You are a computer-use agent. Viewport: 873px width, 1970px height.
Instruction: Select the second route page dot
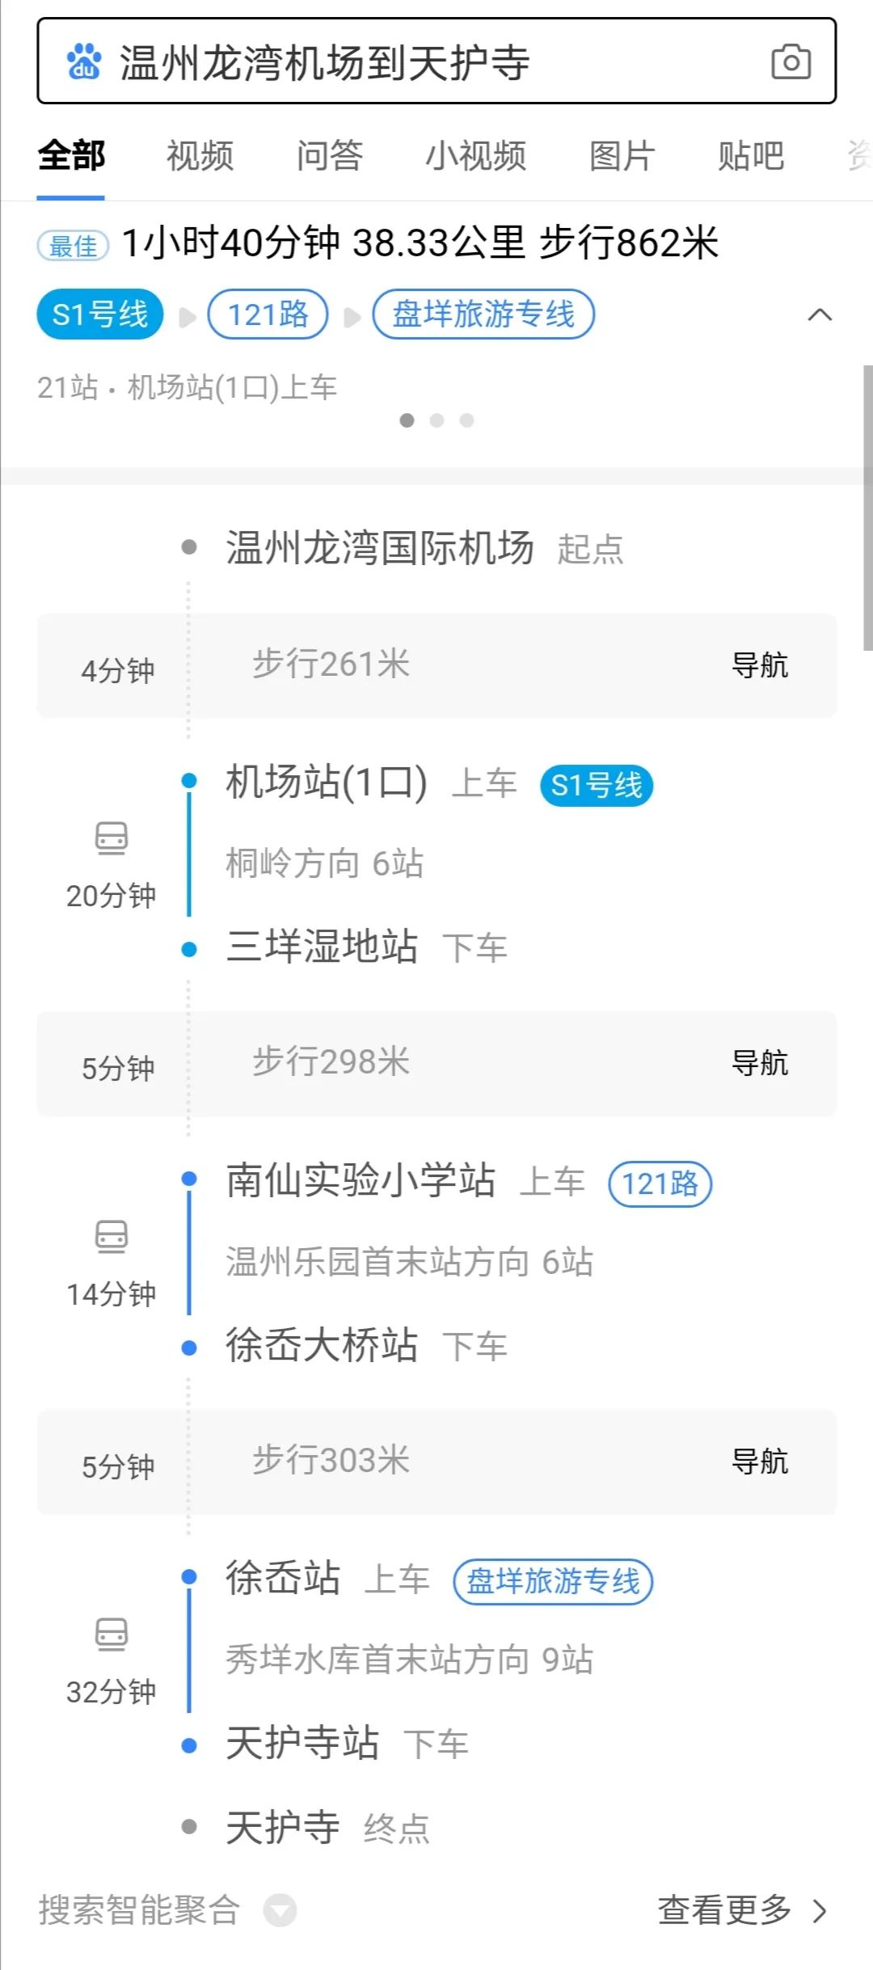436,420
